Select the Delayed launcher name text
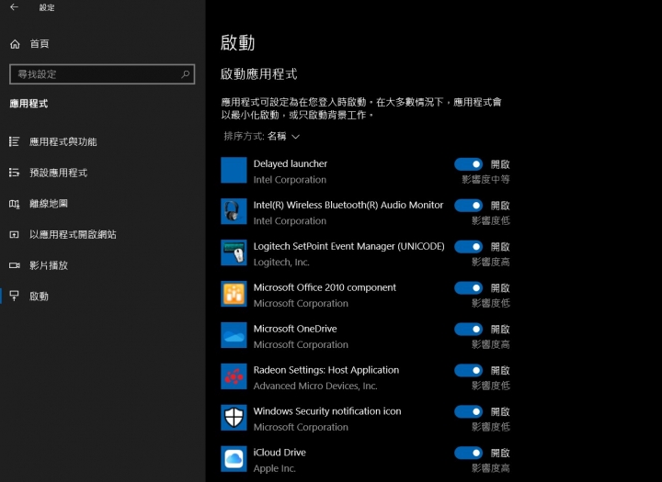This screenshot has height=482, width=662. 290,163
